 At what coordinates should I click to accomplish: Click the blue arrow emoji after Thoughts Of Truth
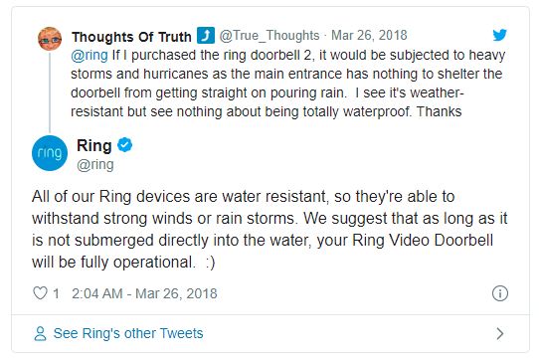206,36
